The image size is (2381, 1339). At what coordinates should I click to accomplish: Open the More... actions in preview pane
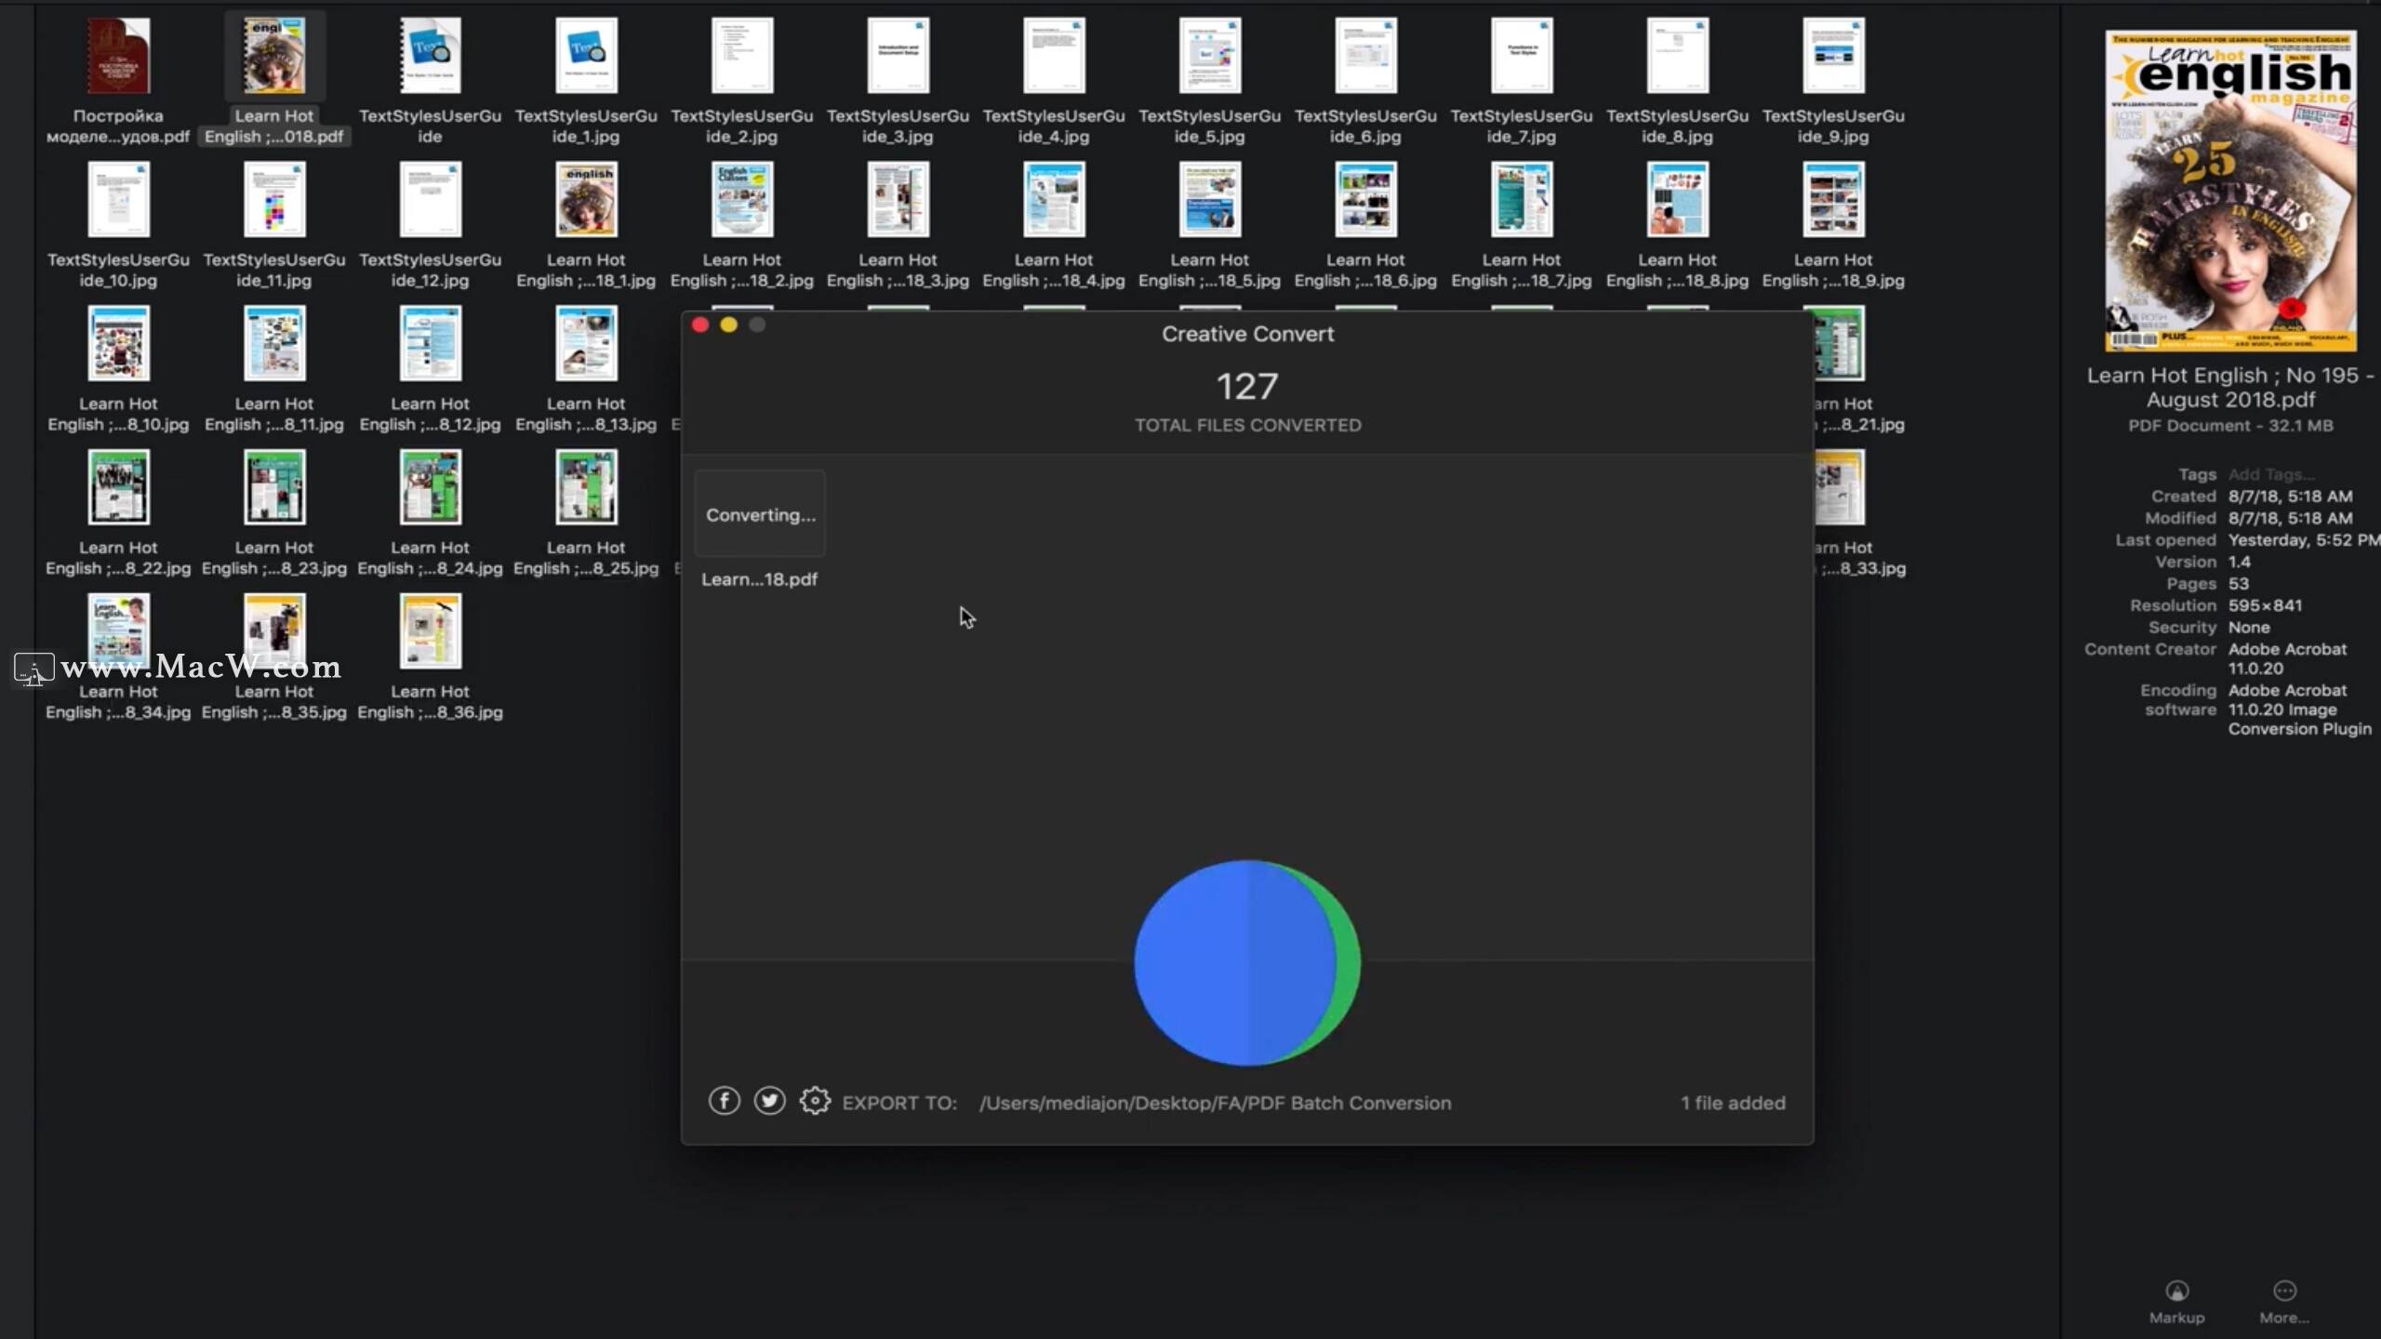coord(2284,1302)
